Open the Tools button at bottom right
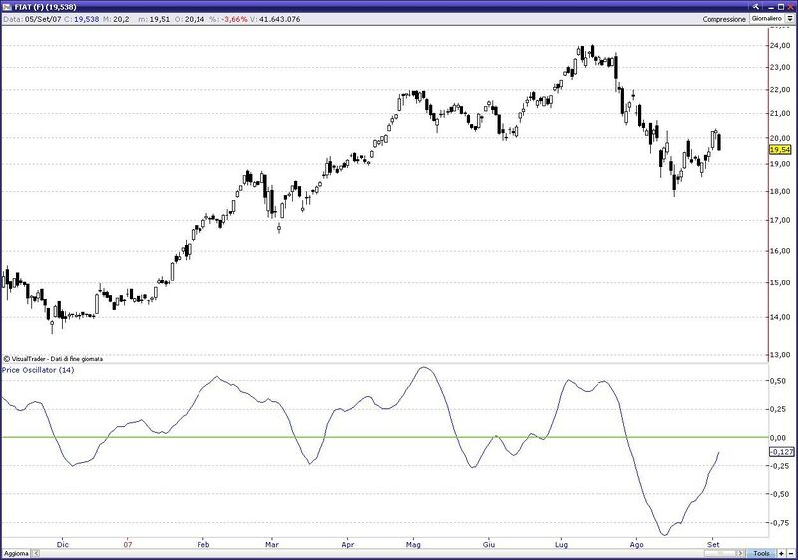 (761, 553)
